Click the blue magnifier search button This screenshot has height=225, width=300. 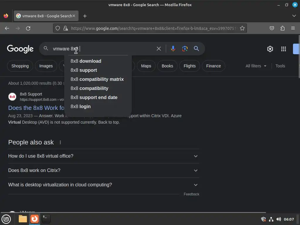click(x=196, y=49)
